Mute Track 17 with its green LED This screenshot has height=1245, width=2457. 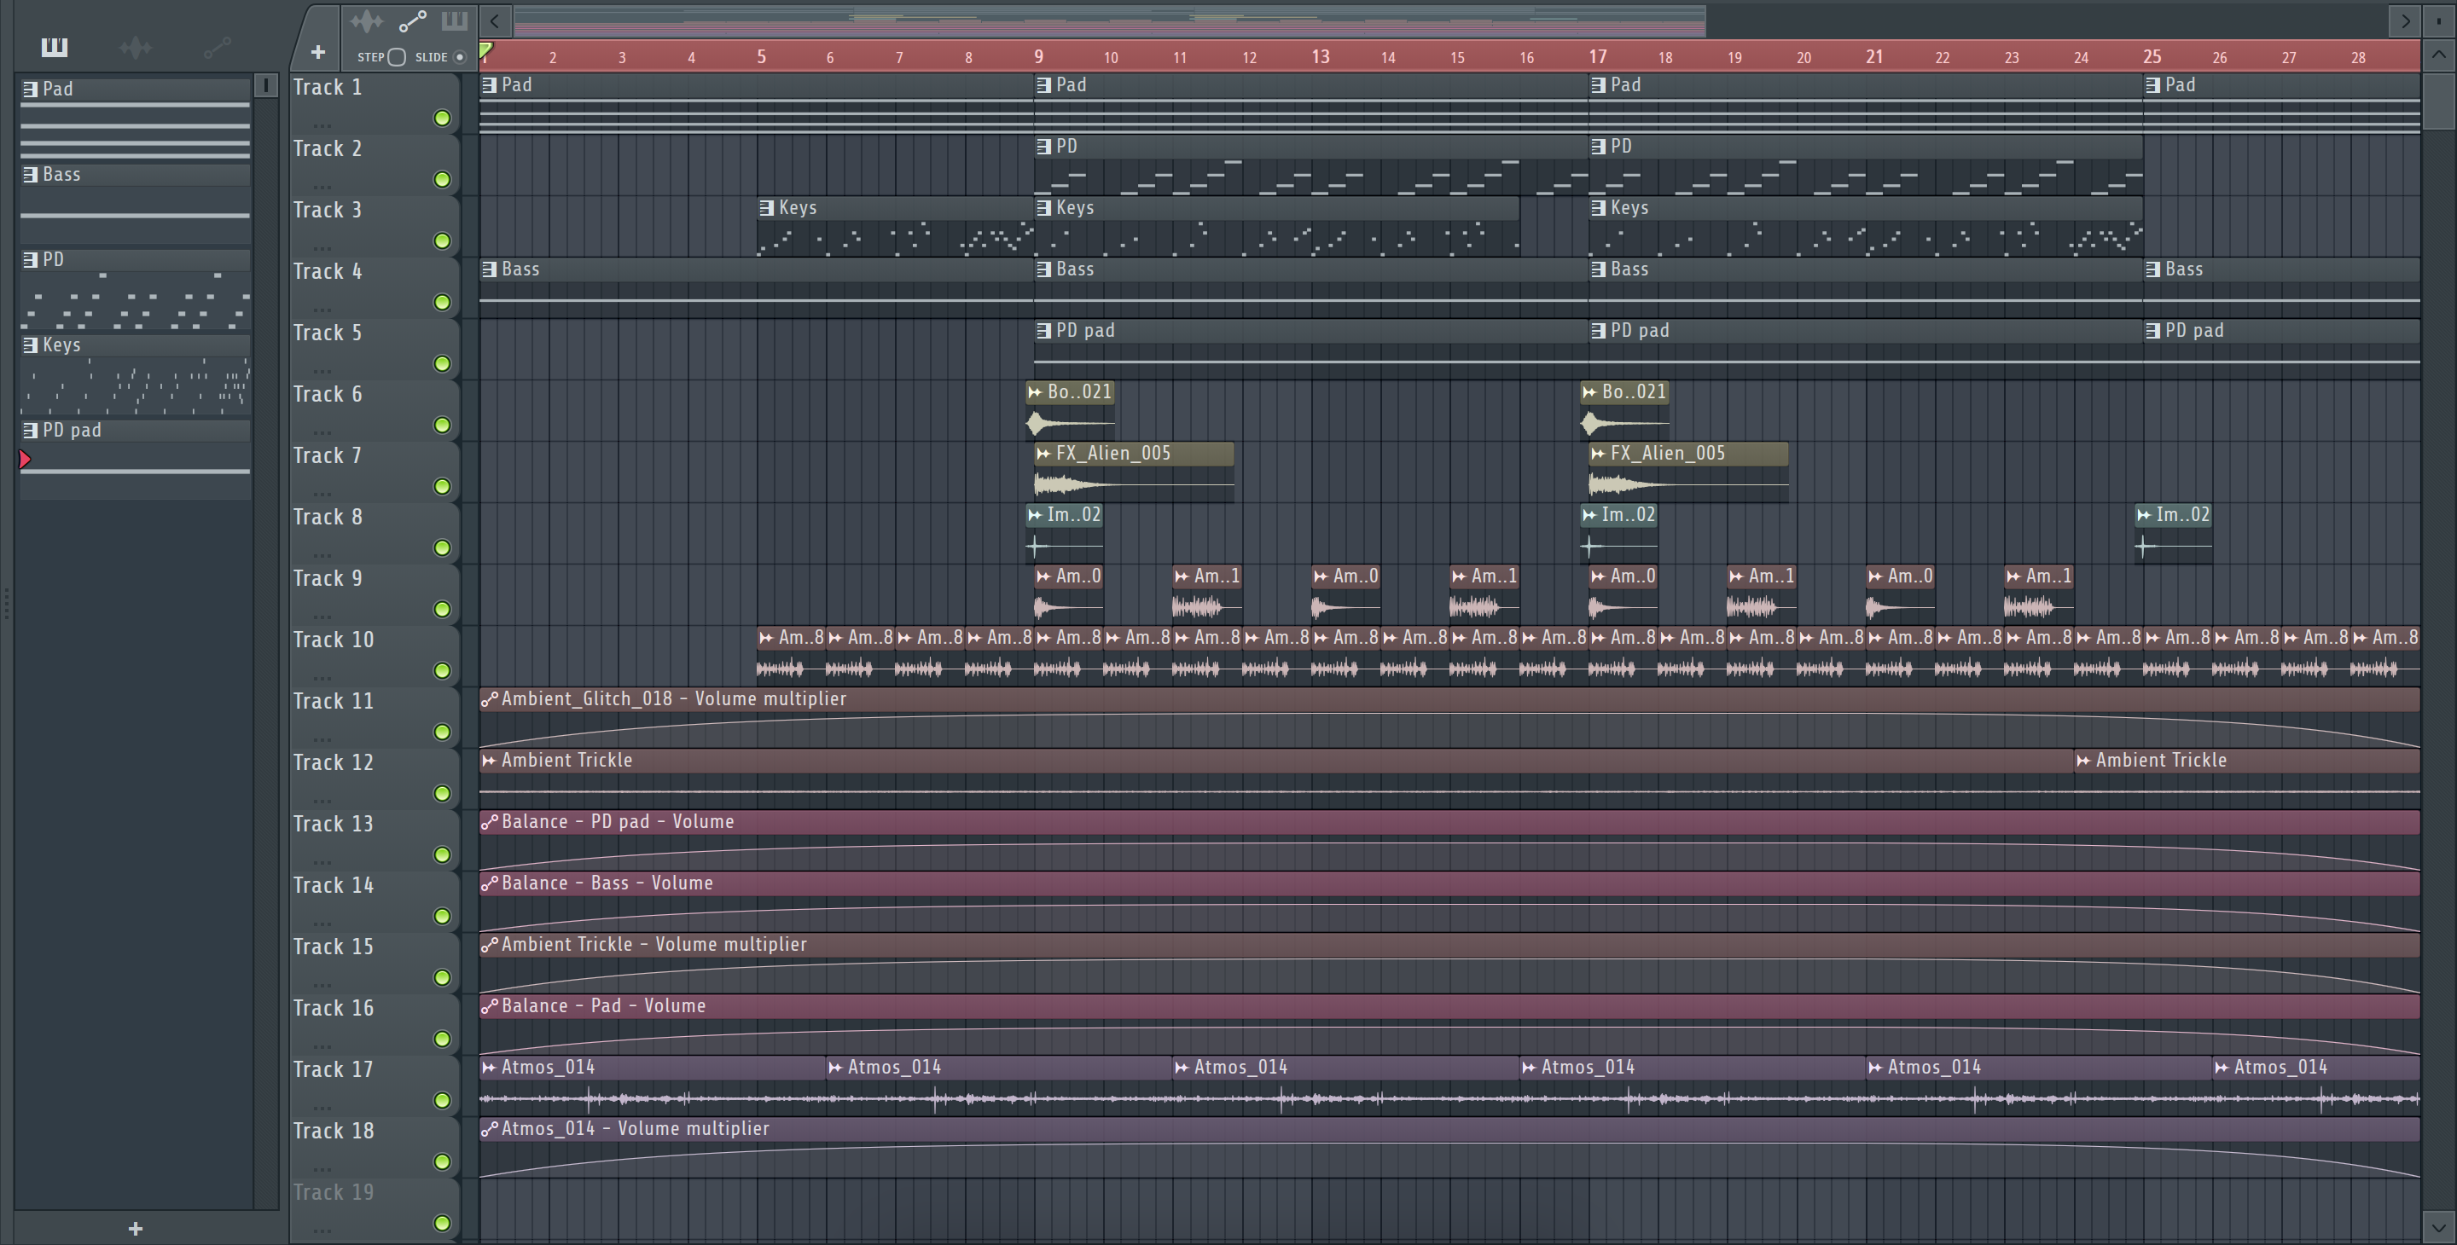point(443,1100)
